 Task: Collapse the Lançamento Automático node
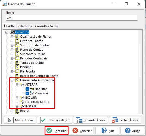pyautogui.click(x=12, y=80)
